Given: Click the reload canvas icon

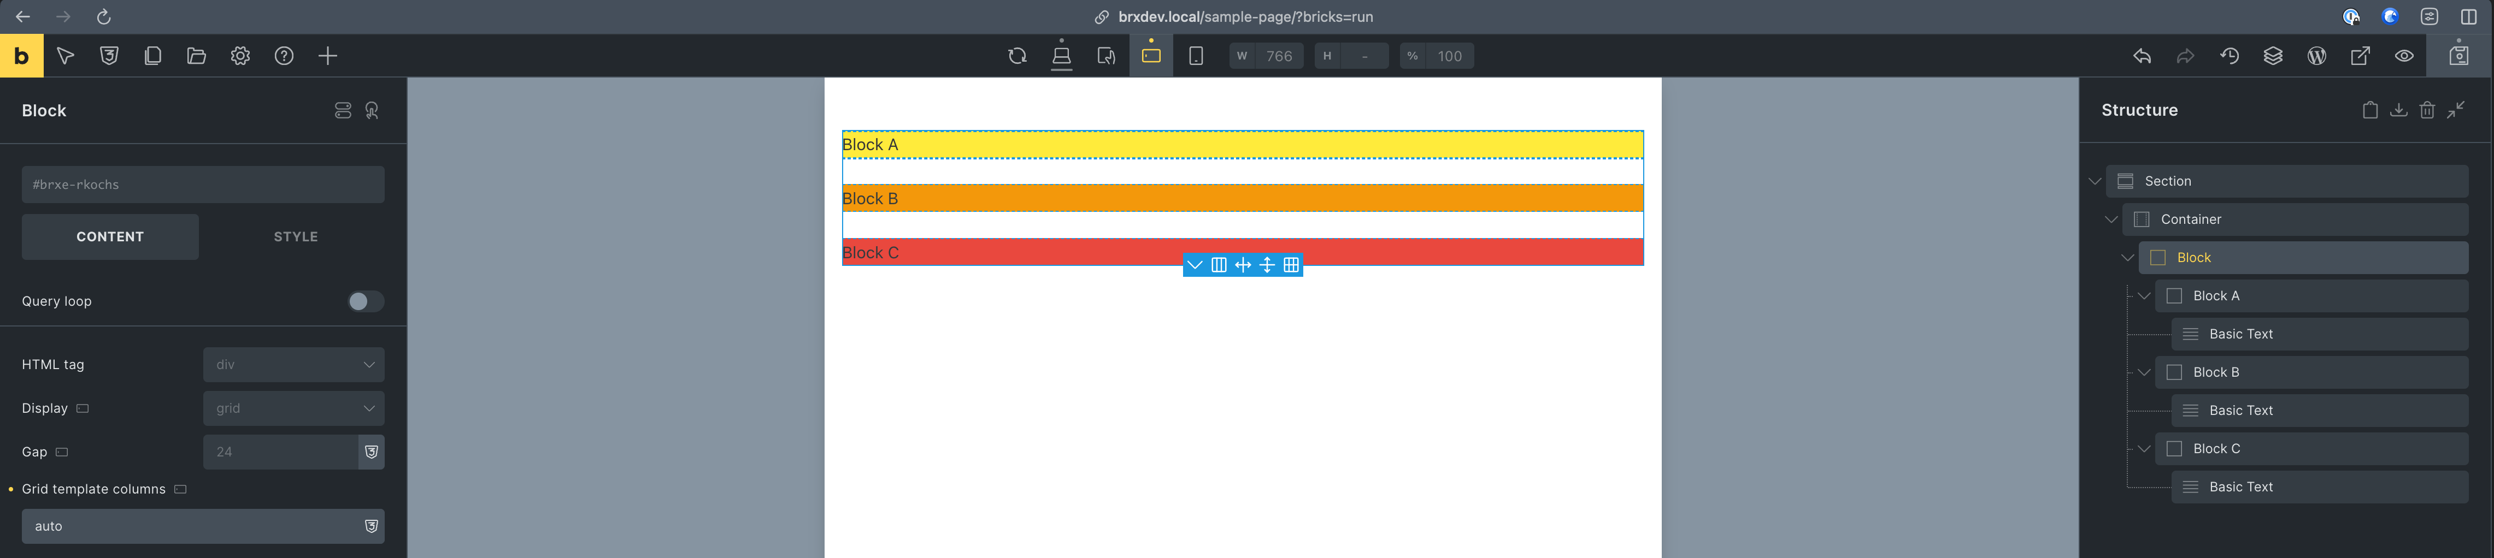Looking at the screenshot, I should 1017,56.
